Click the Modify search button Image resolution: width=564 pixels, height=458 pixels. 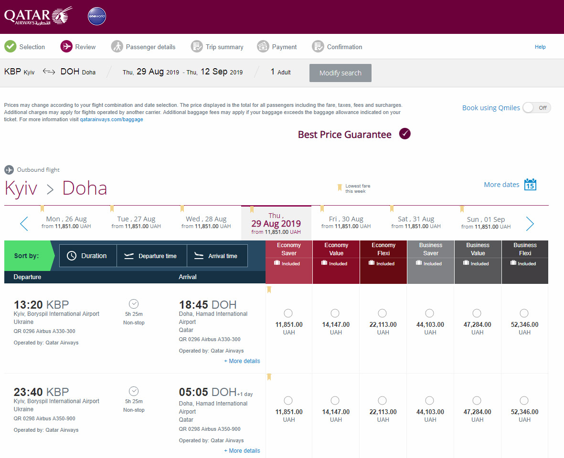click(x=341, y=73)
